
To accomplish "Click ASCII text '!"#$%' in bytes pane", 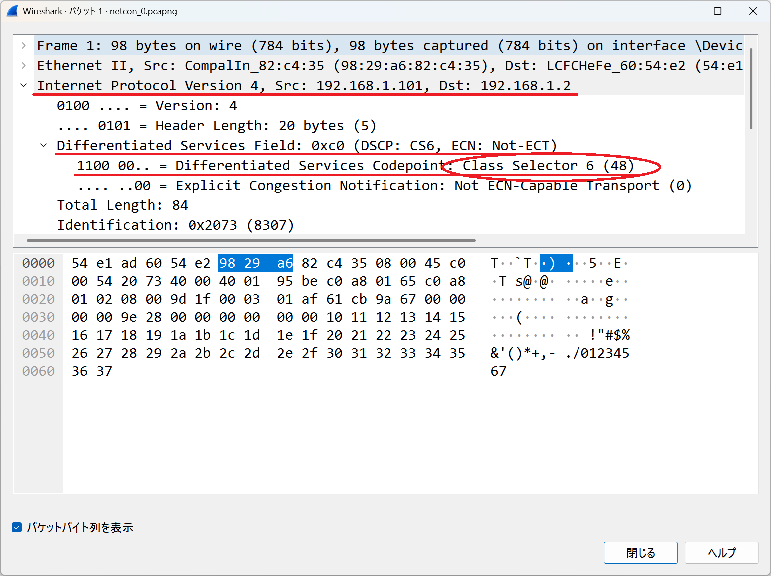I will pos(610,335).
